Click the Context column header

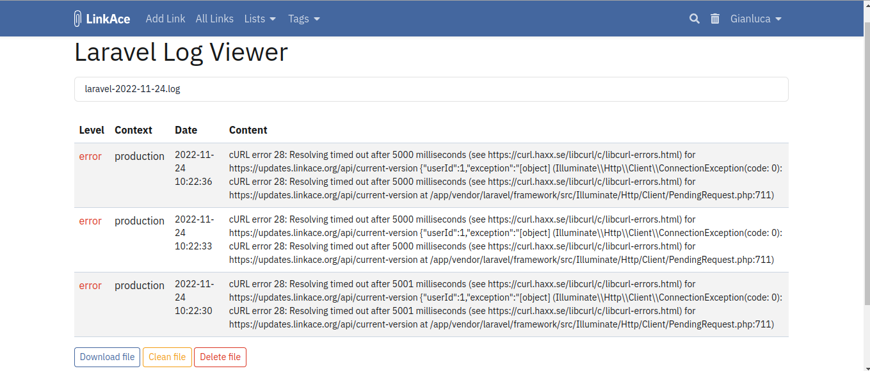pos(133,130)
